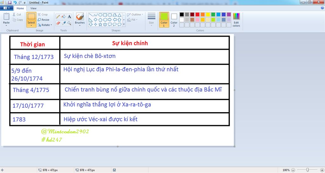The width and height of the screenshot is (325, 173).
Task: Choose the Five-point star shape
Action: click(x=100, y=24)
